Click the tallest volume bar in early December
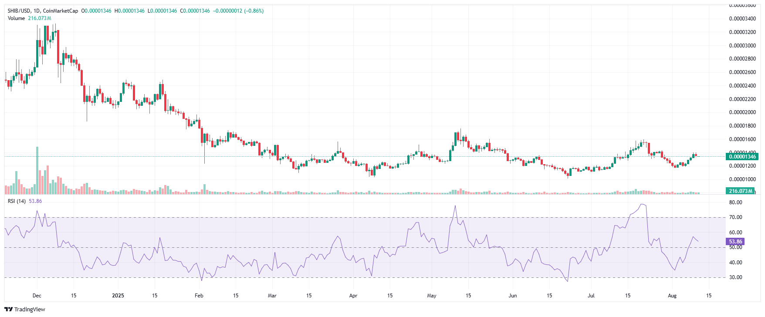Screen dimensions: 765x317 [37, 171]
